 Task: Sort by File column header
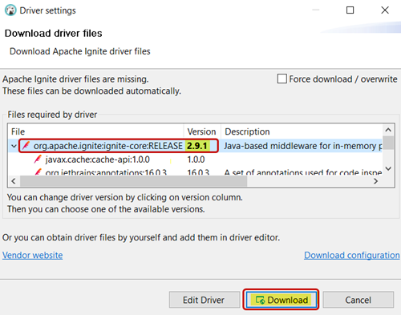point(95,131)
